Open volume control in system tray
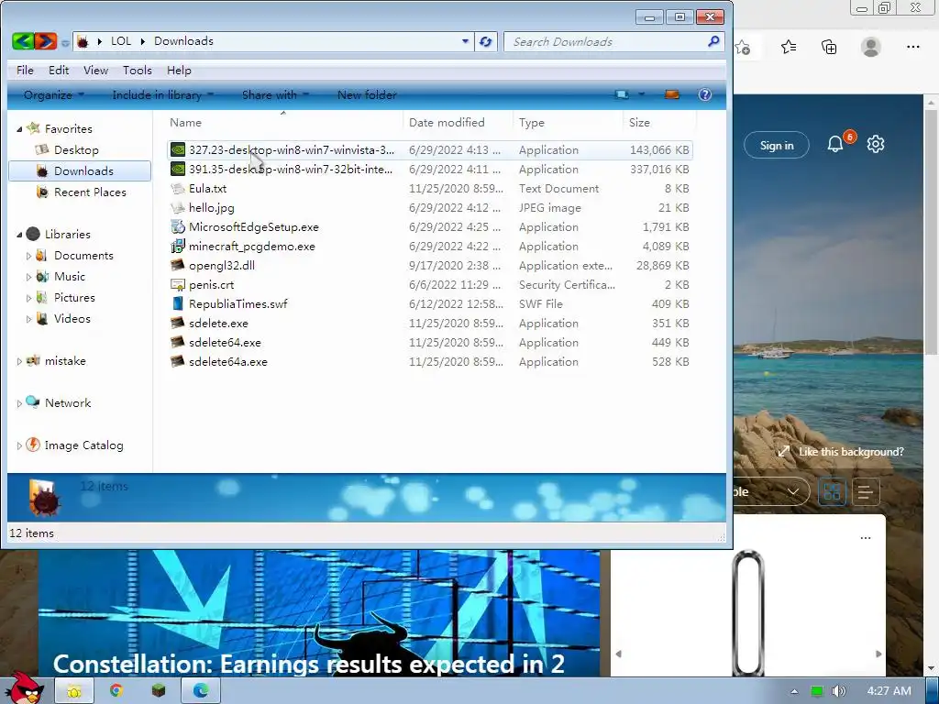Viewport: 939px width, 704px height. pos(839,691)
